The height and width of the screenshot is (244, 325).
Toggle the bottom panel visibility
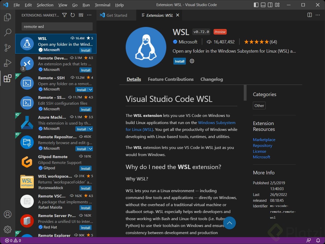(x=263, y=5)
